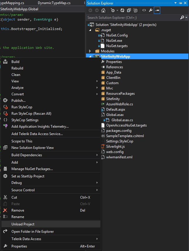Click Forward arrow in Solution Explorer toolbar
189x251 pixels.
[97, 10]
